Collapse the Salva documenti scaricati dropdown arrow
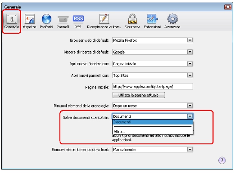Screen dimensions: 235x174 coord(190,116)
